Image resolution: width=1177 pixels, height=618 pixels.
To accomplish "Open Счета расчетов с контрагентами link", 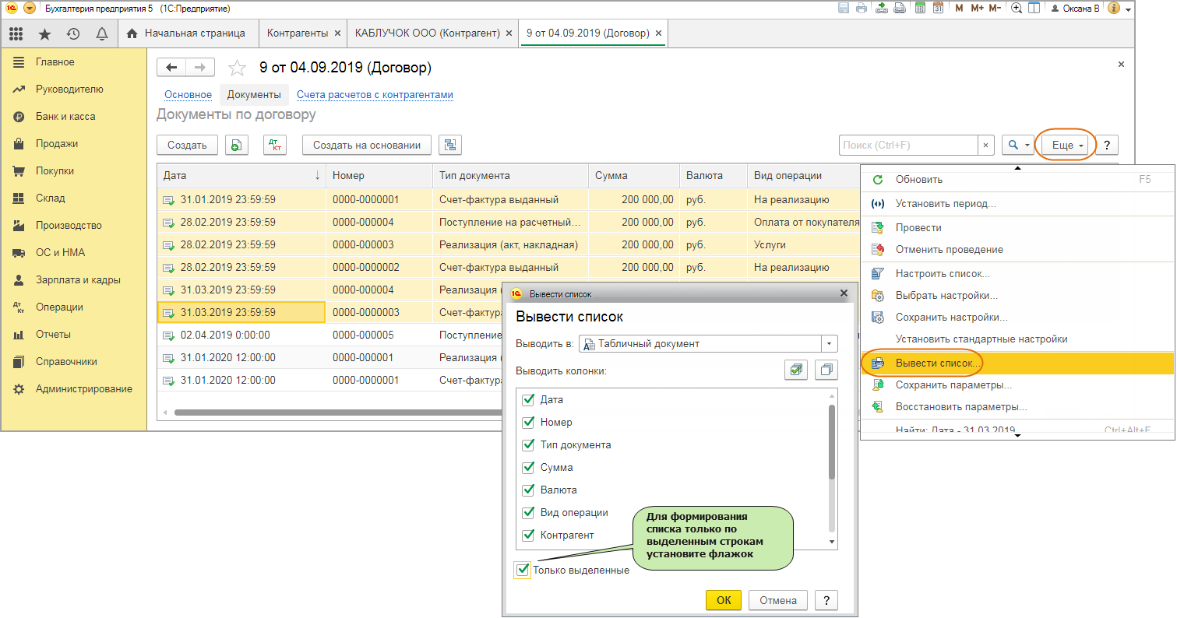I will (x=375, y=95).
